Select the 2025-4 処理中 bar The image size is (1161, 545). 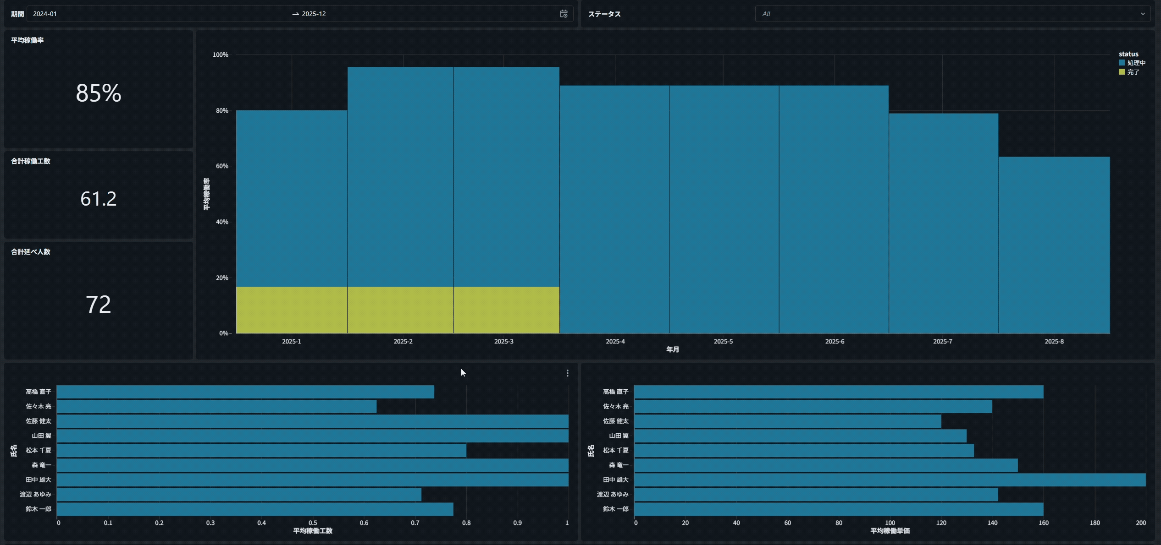[x=614, y=209]
